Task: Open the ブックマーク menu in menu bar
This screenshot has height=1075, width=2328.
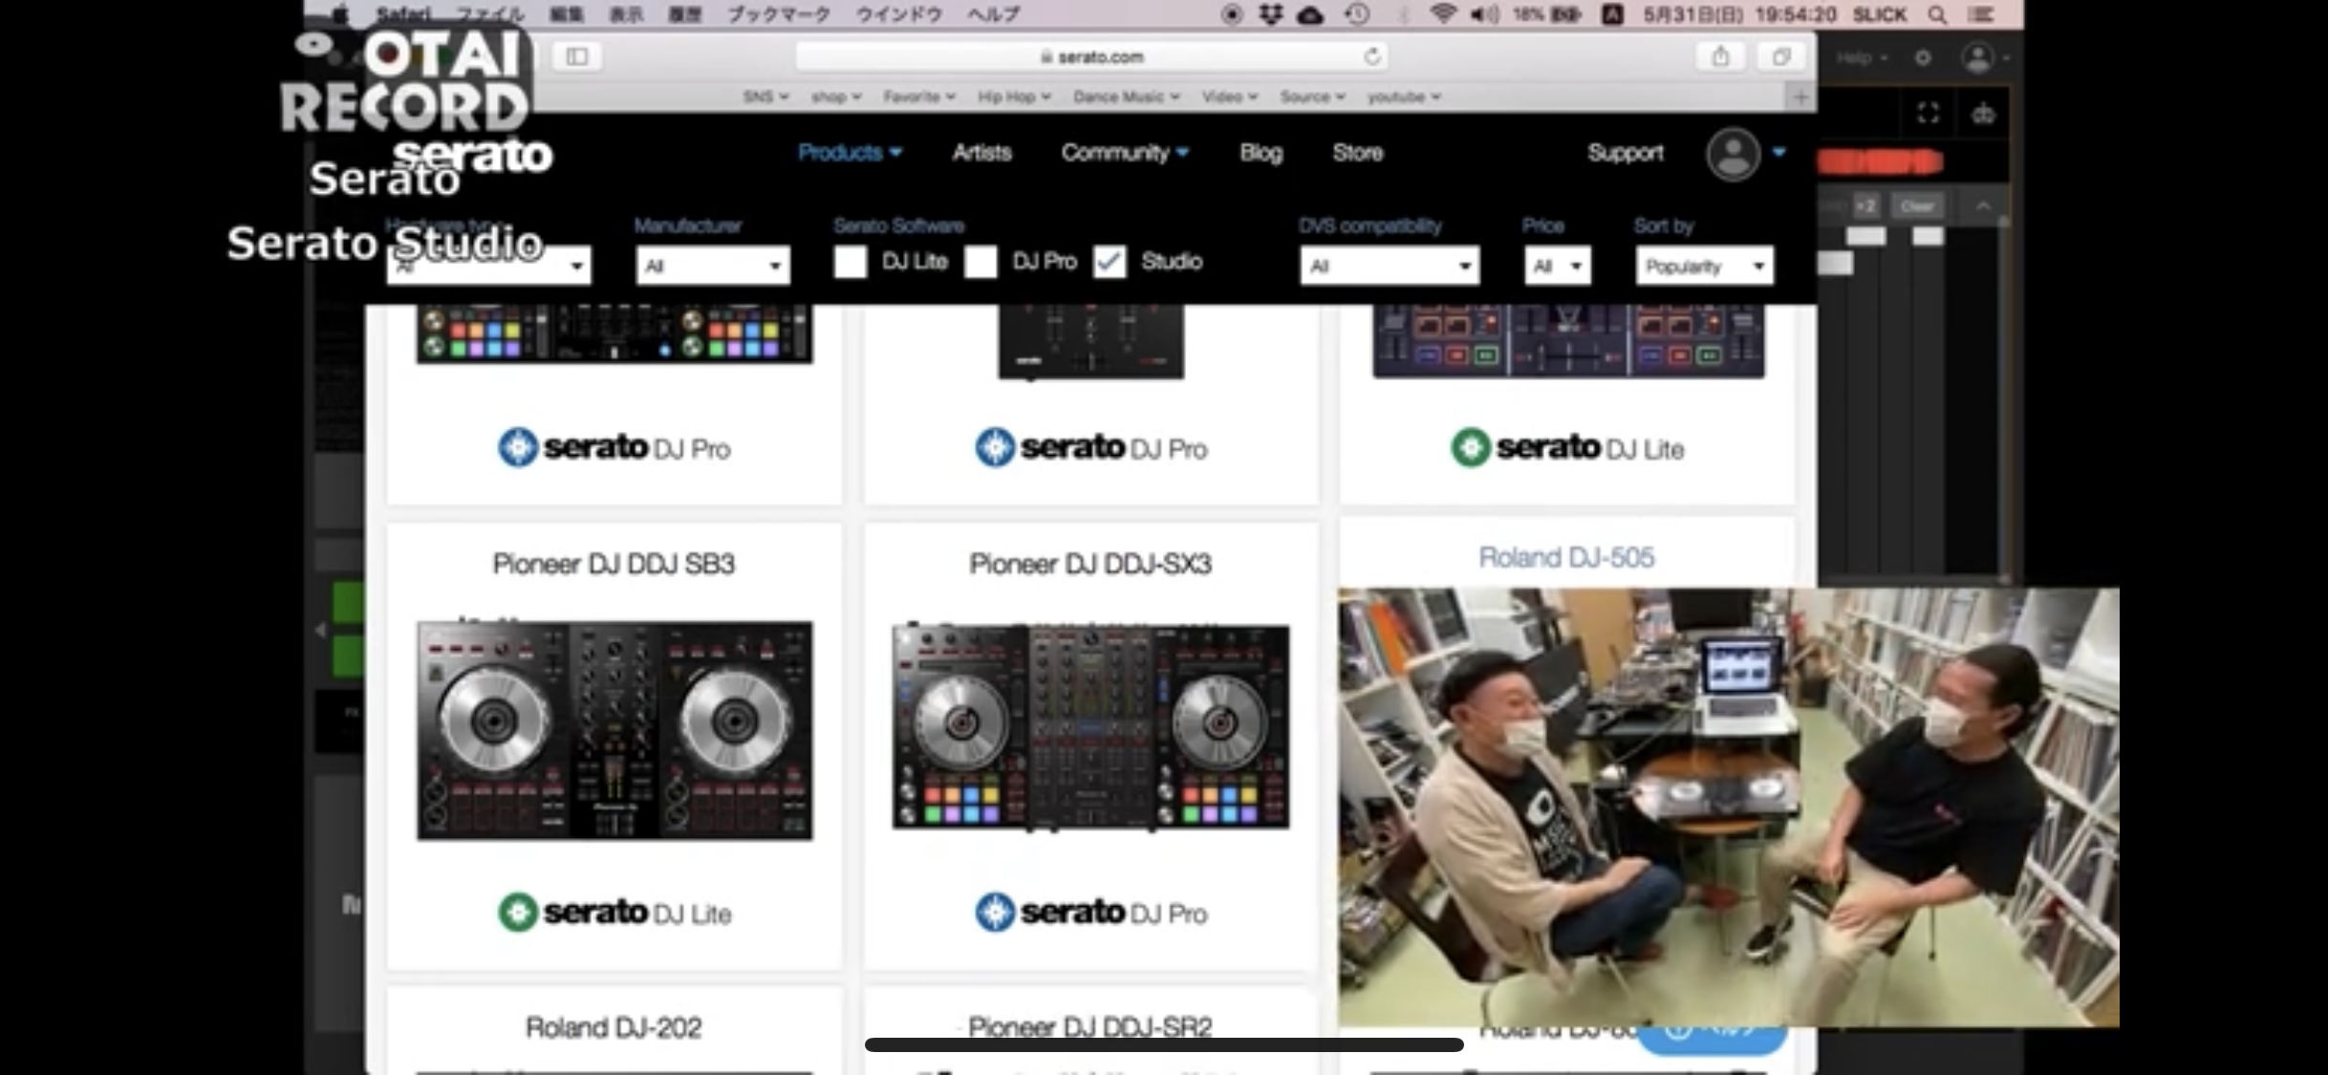Action: tap(779, 14)
